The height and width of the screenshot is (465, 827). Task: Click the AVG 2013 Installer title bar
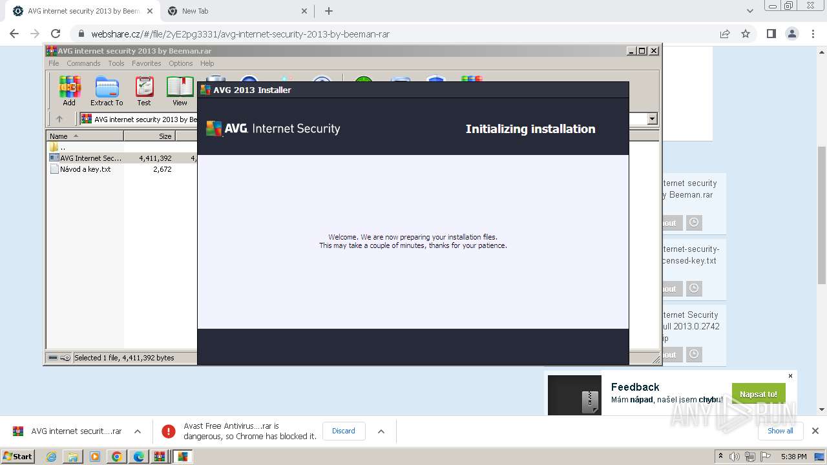(x=413, y=90)
